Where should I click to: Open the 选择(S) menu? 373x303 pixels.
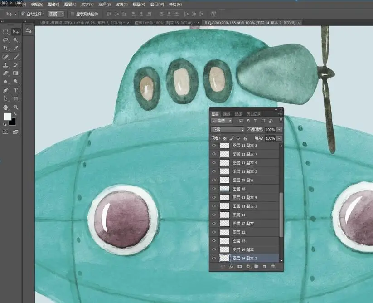click(104, 4)
